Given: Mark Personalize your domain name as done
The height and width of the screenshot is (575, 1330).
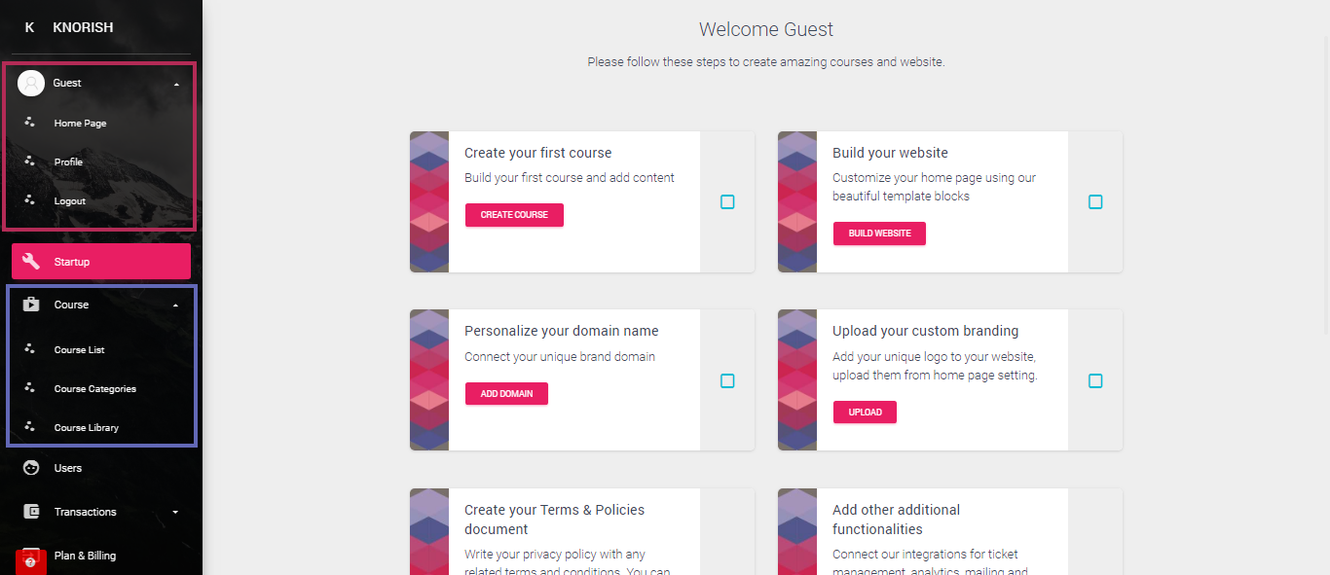Looking at the screenshot, I should [x=727, y=381].
